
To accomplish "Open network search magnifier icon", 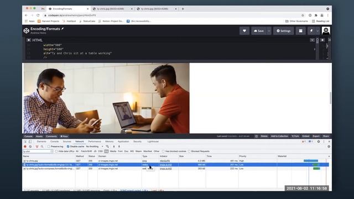I will coord(42,146).
